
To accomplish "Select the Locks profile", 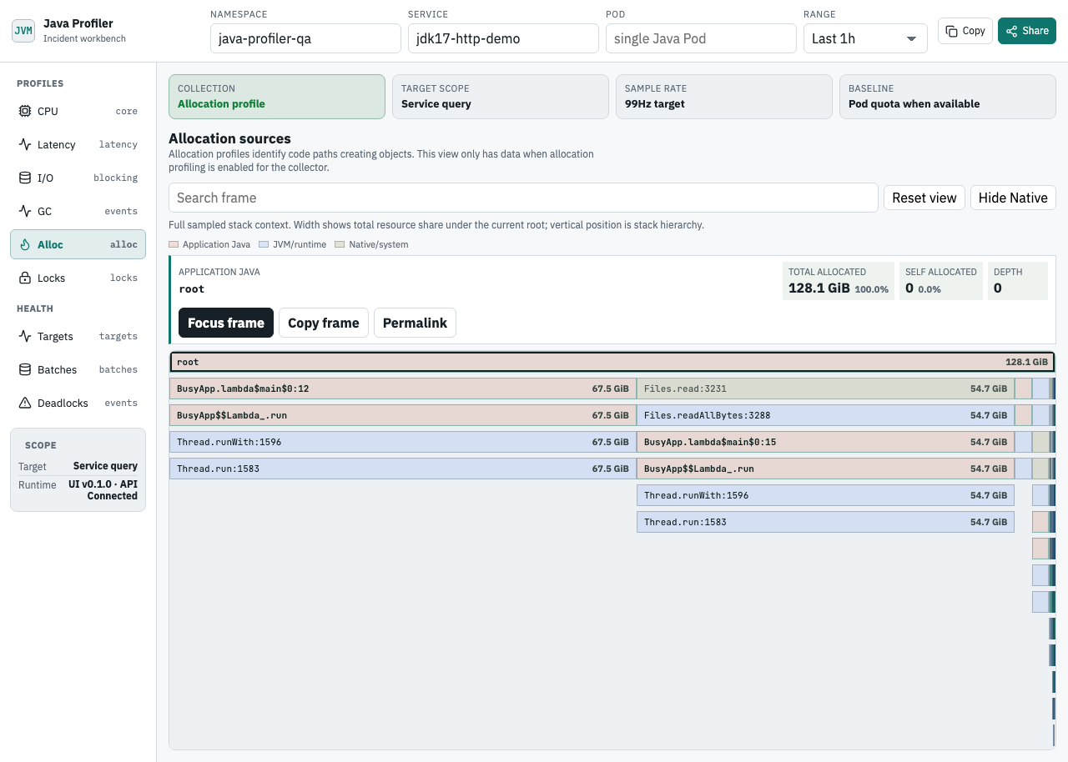I will (78, 278).
